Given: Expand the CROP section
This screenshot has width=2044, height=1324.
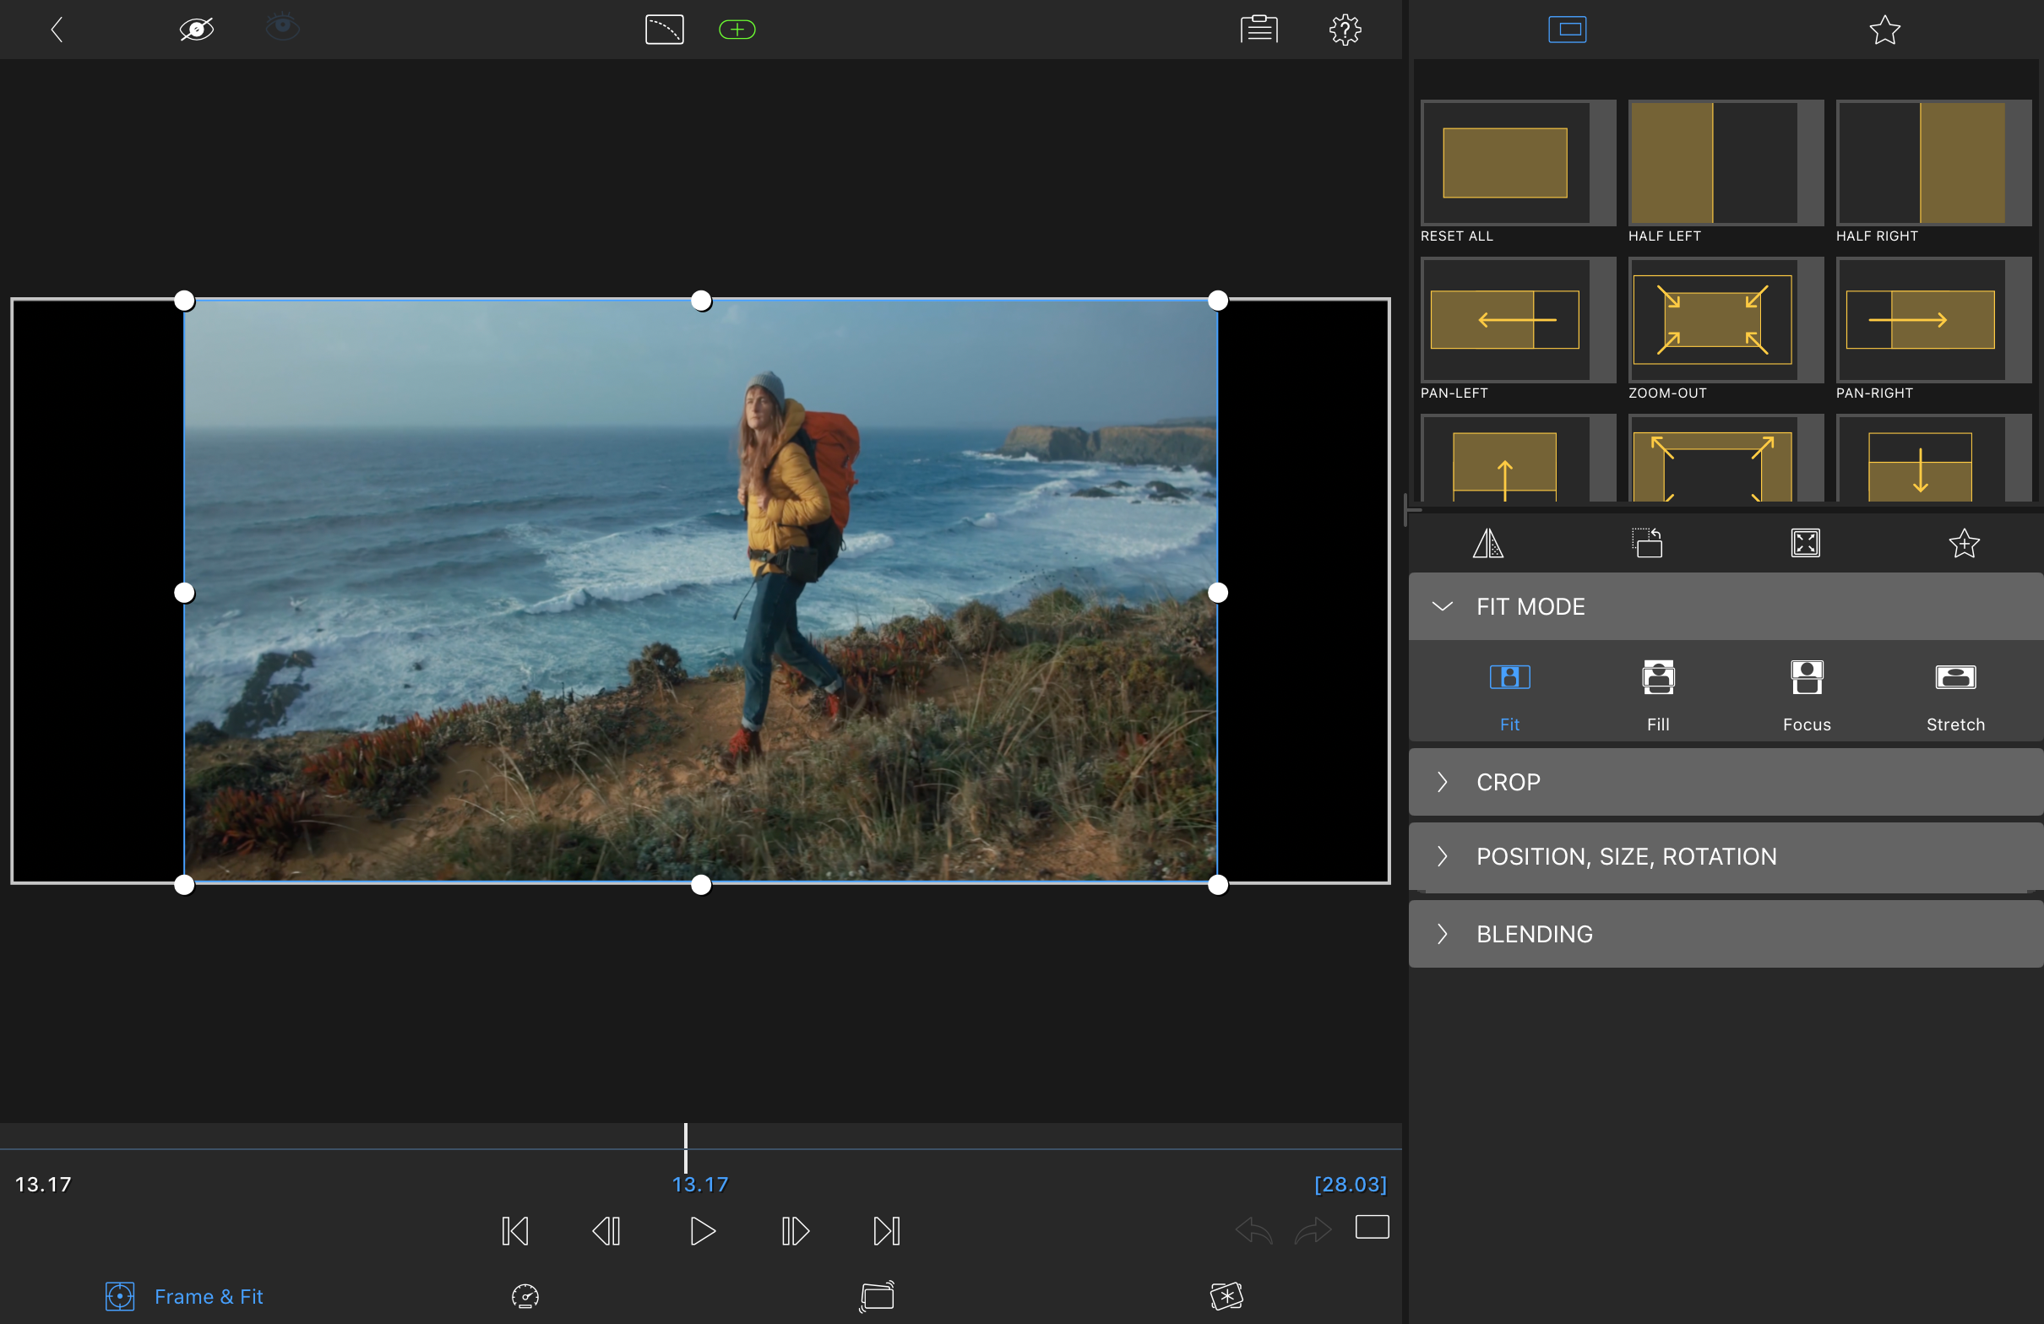Looking at the screenshot, I should pyautogui.click(x=1726, y=782).
